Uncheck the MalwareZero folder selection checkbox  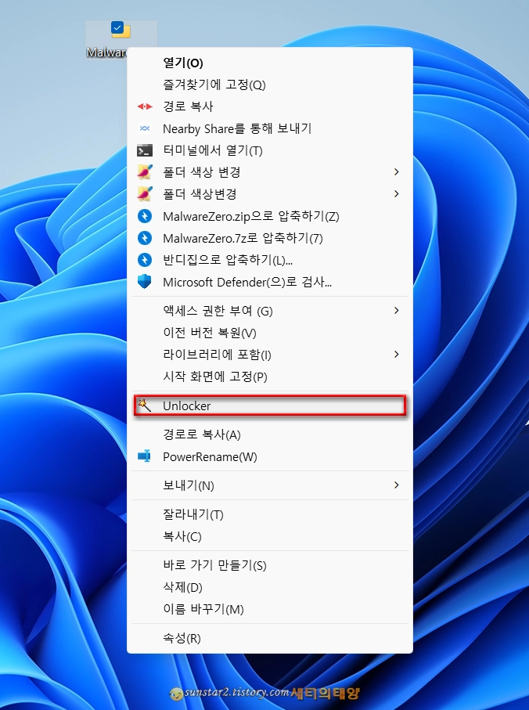click(x=117, y=27)
